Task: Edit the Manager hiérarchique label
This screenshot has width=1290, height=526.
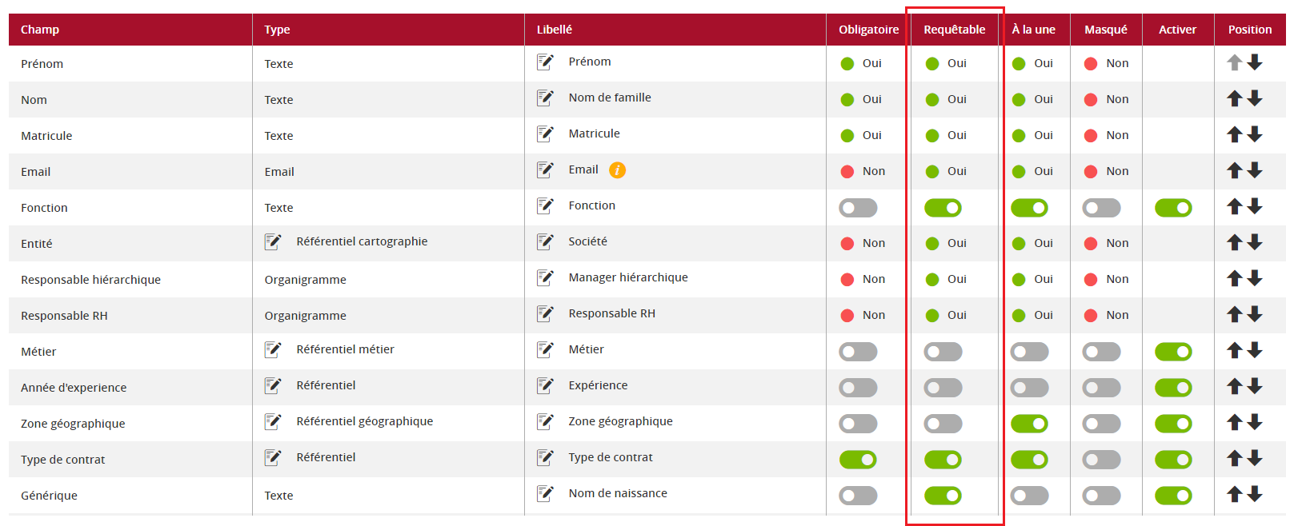Action: 545,277
